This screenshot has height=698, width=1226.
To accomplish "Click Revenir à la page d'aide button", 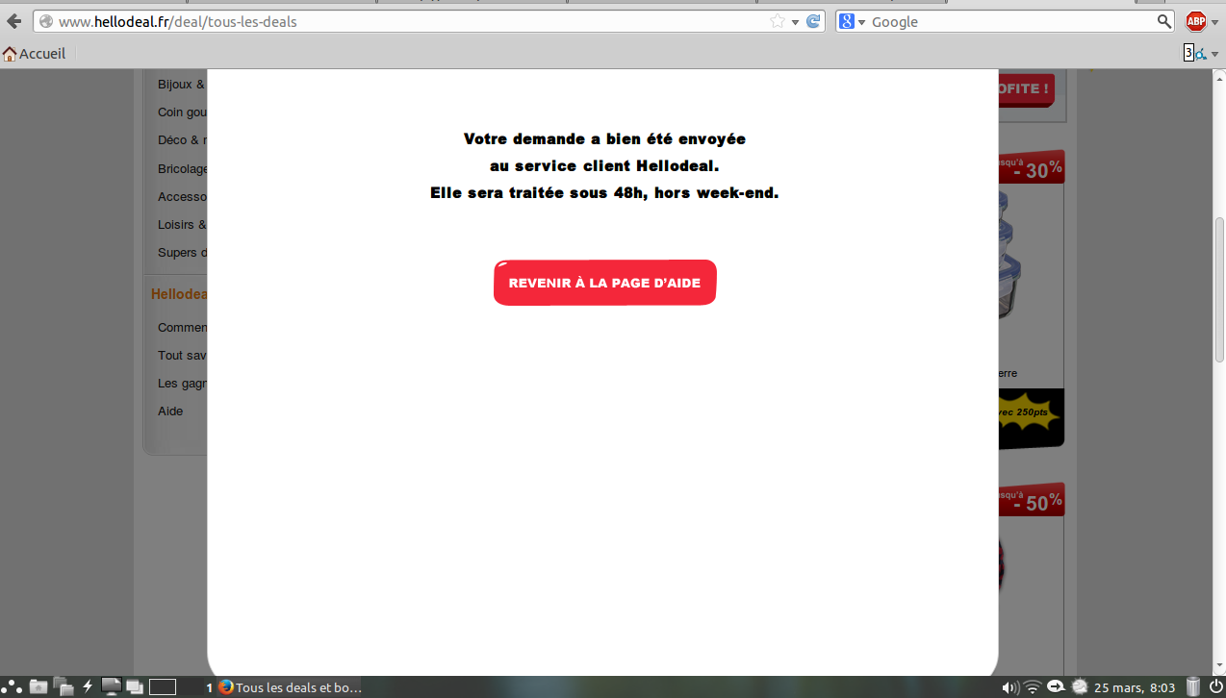I will pyautogui.click(x=604, y=283).
